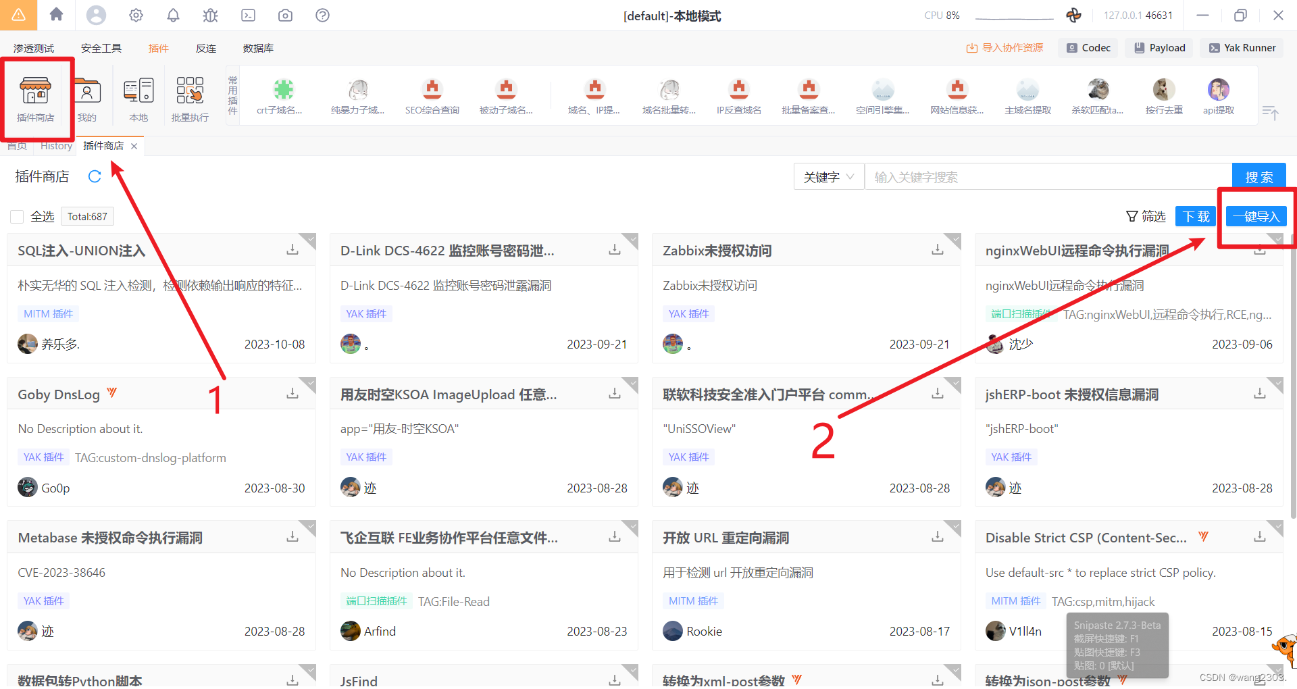Launch the 主域名提取 plugin shortcut
The image size is (1297, 689).
coord(1027,97)
